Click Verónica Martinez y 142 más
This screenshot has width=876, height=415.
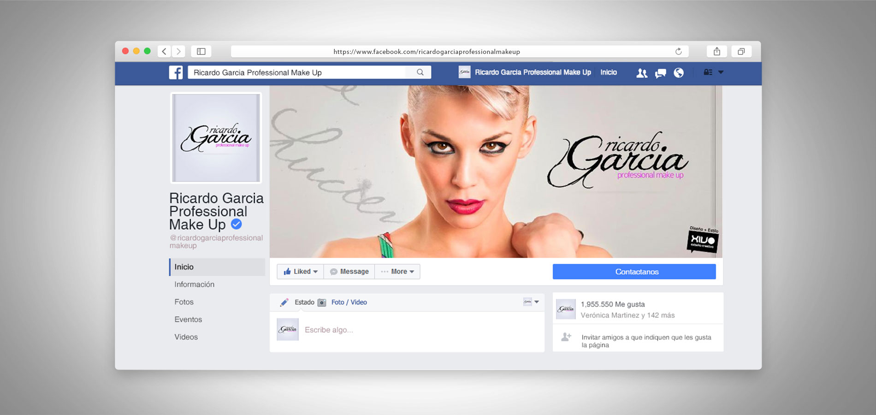point(627,315)
